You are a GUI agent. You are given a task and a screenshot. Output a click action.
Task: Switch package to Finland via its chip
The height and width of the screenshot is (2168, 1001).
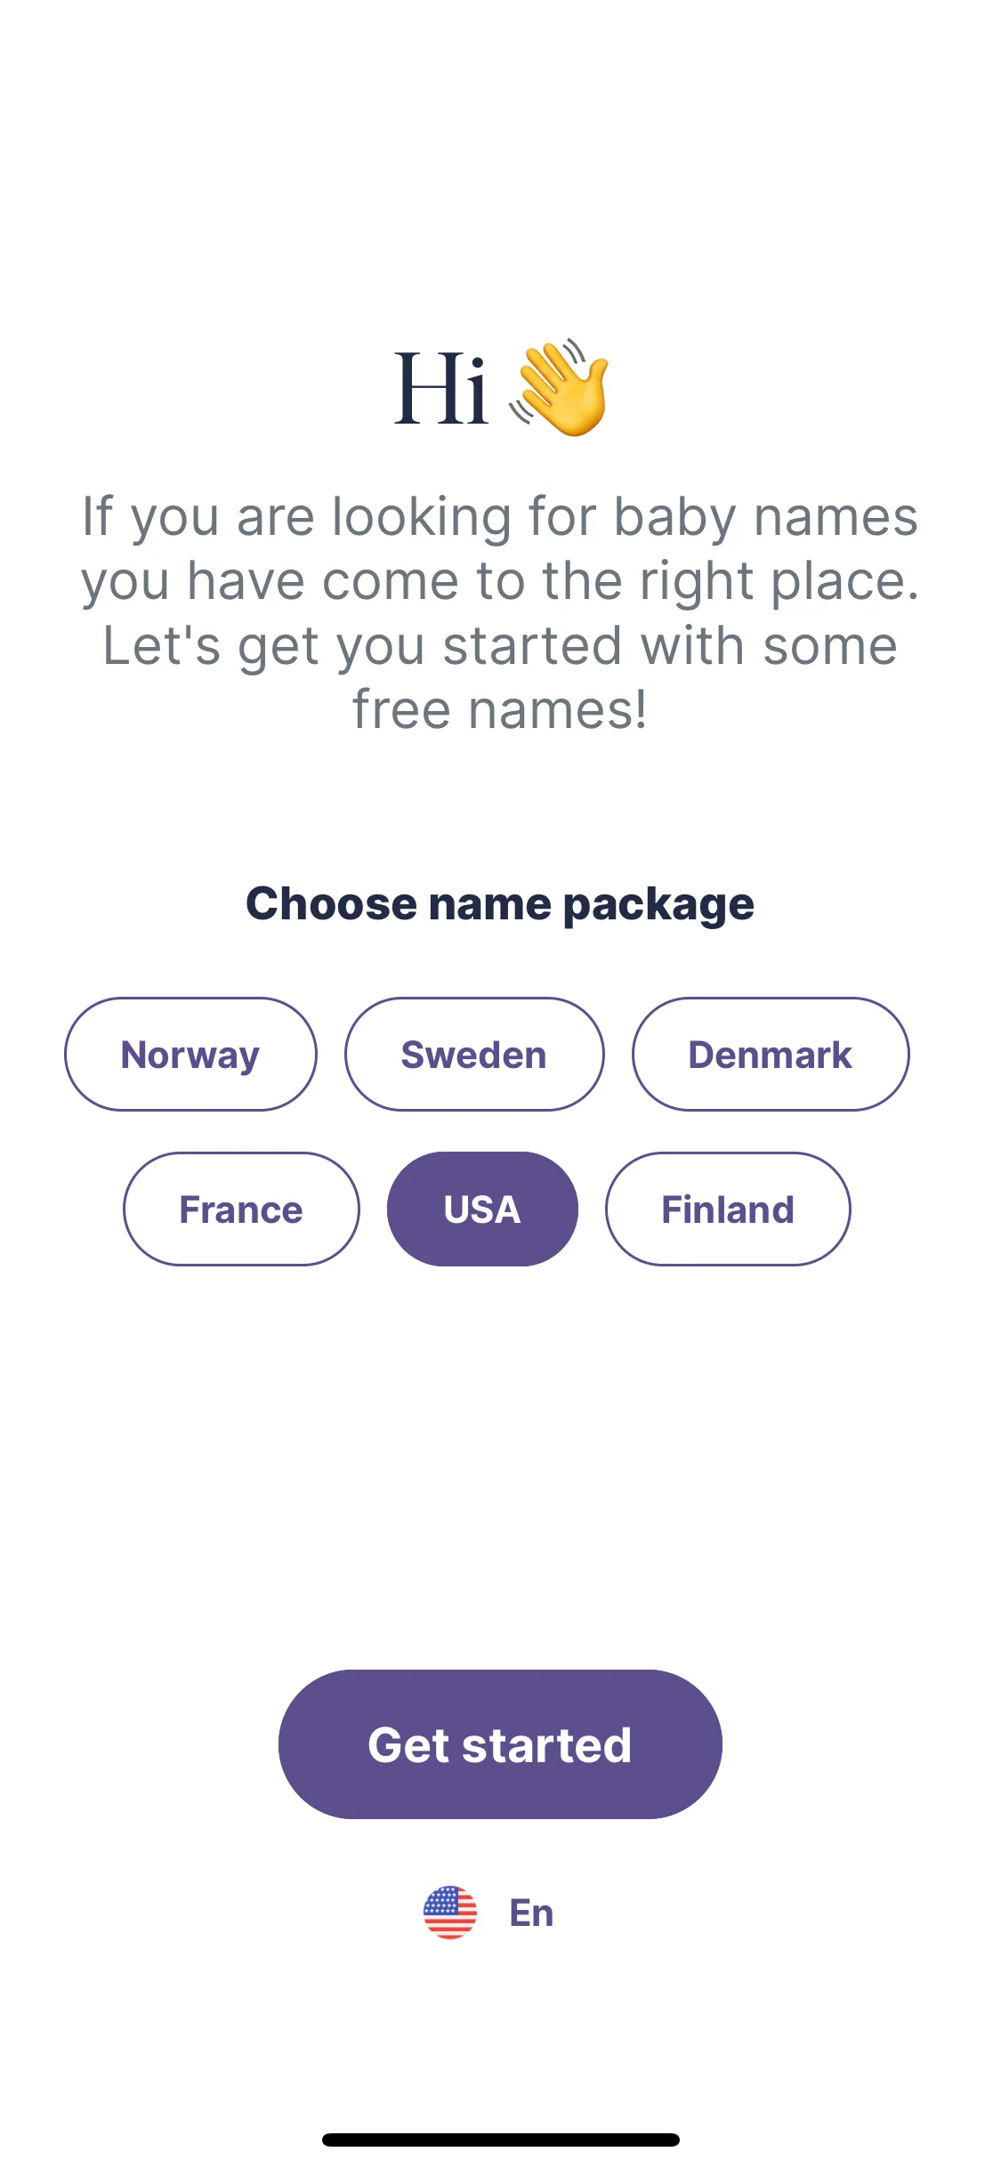point(728,1209)
